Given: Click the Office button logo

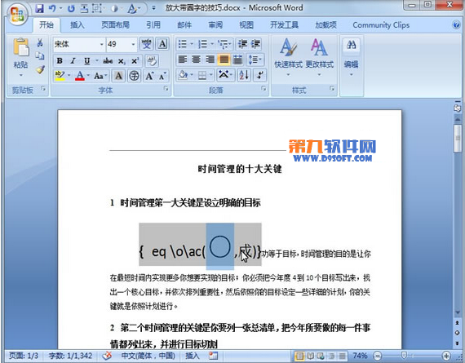Looking at the screenshot, I should pyautogui.click(x=17, y=13).
